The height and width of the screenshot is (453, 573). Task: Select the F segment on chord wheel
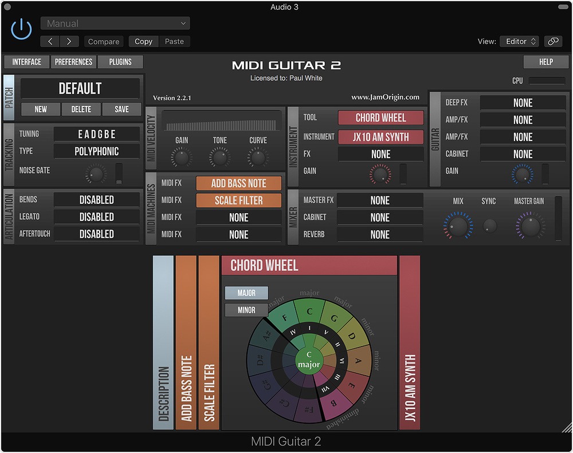coord(284,317)
